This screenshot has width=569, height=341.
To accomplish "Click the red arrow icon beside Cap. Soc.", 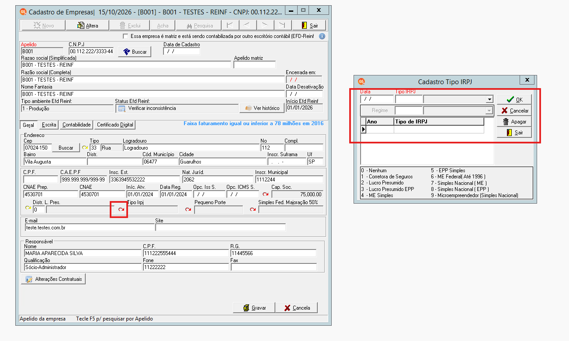I will pos(265,194).
